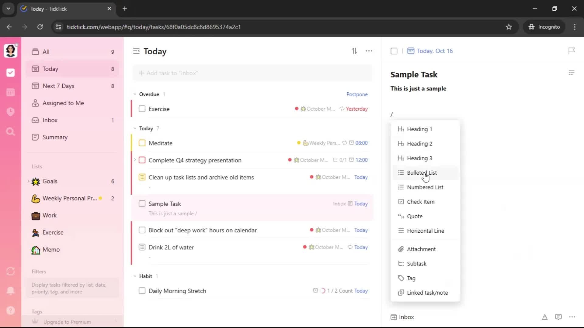Mark the Meditate task complete
The image size is (584, 328).
pos(142,143)
